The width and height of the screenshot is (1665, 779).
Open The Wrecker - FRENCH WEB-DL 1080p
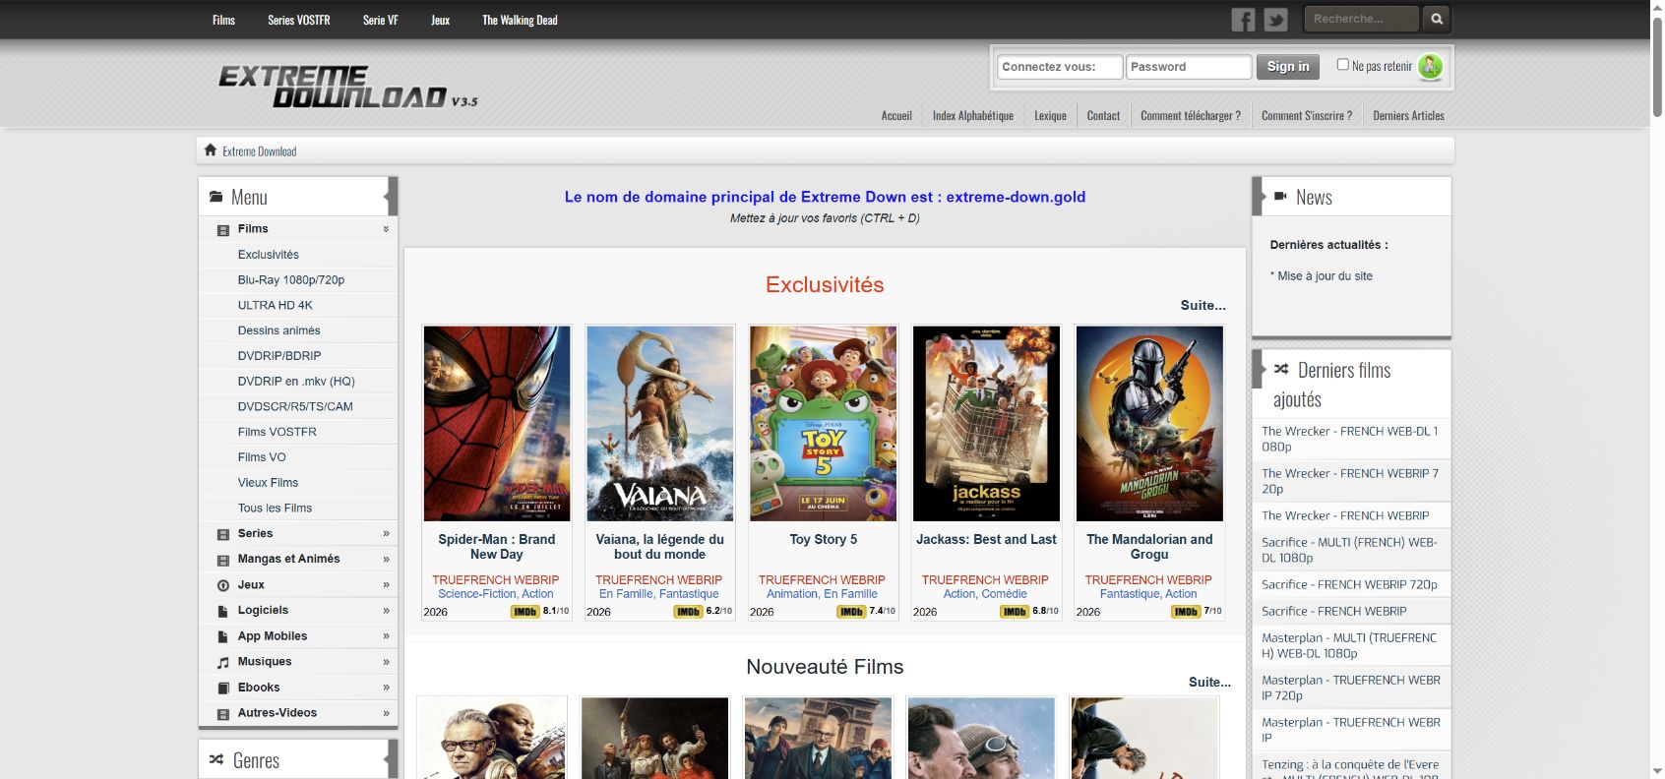coord(1350,439)
